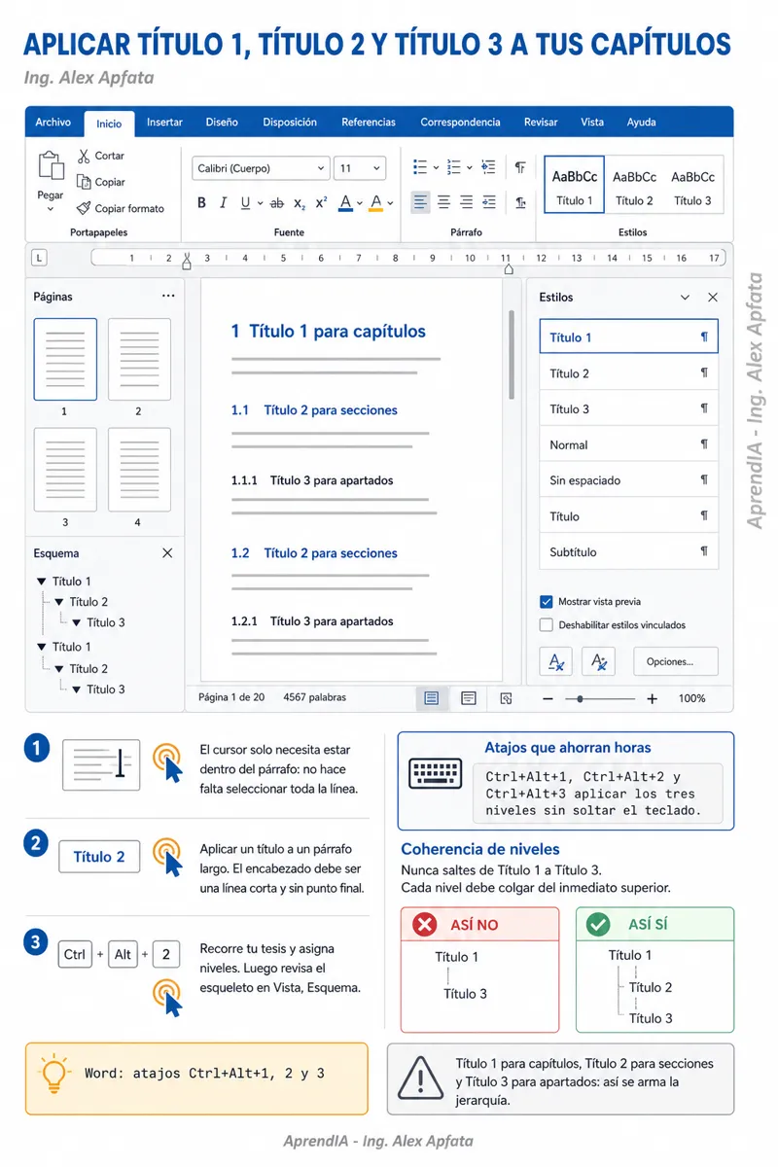Apply subscript formatting

coord(300,203)
